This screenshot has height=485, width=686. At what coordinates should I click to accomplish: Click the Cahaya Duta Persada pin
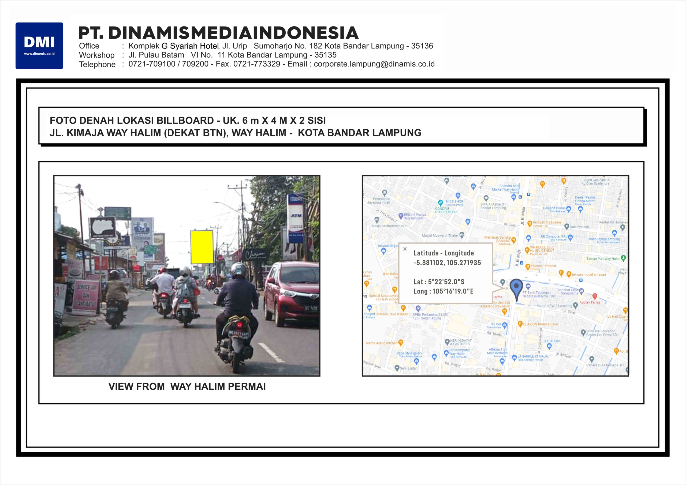tap(592, 359)
